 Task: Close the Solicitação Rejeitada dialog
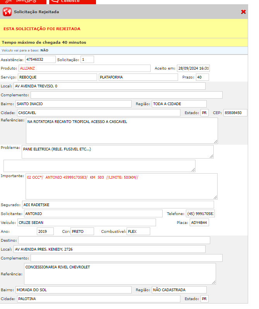coord(243,12)
